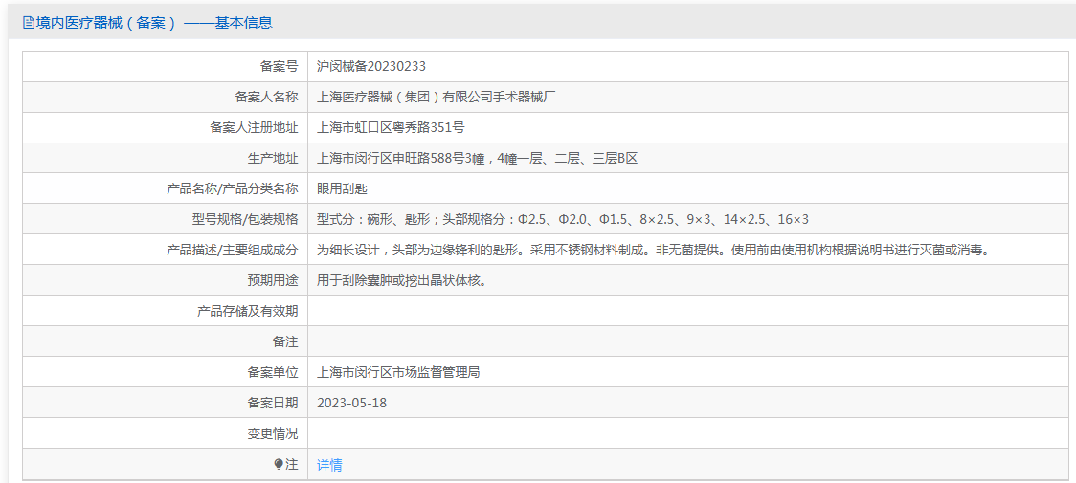Click the 备案日期 label
The width and height of the screenshot is (1076, 483).
(x=273, y=403)
